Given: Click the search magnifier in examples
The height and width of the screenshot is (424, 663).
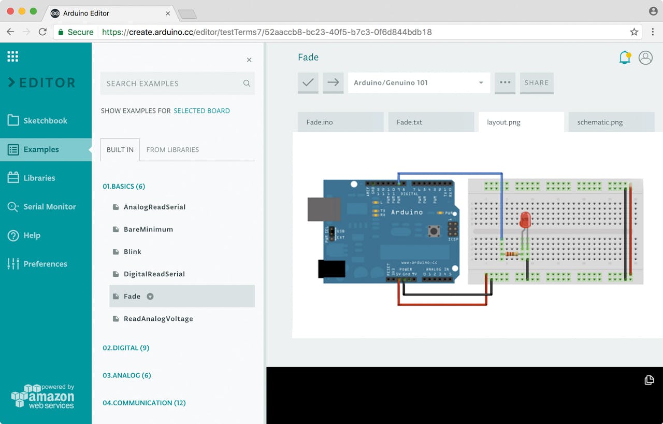Looking at the screenshot, I should [247, 83].
